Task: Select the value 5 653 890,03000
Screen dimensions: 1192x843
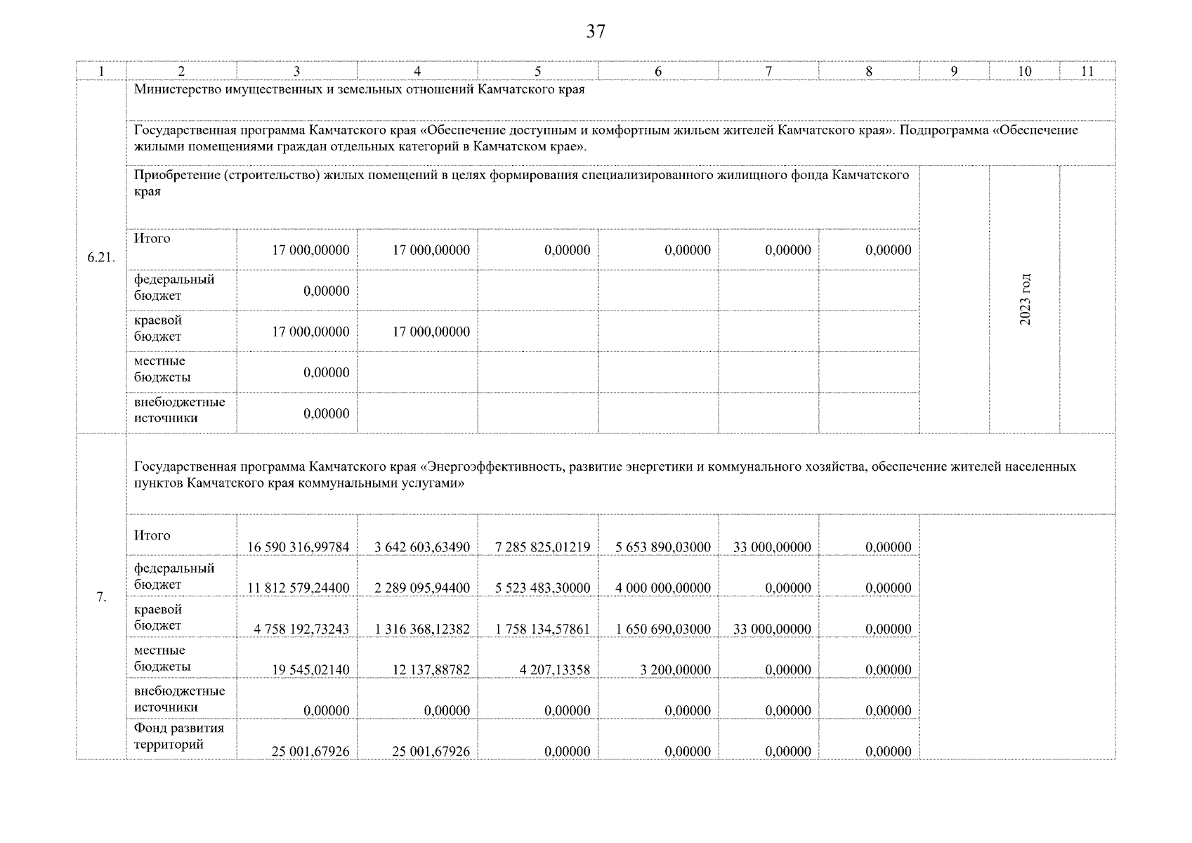Action: (x=663, y=547)
